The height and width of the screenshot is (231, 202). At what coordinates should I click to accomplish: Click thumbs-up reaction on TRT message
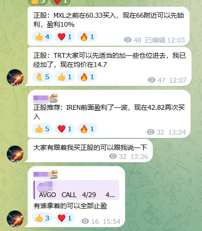click(64, 77)
